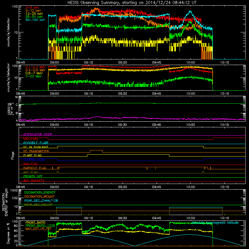The height and width of the screenshot is (249, 249).
Task: Click the 09:30 time label under the Flags panel
Action: [122, 187]
